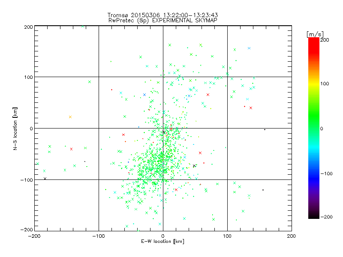Select the black X marker in the far southwest

[x=45, y=179]
